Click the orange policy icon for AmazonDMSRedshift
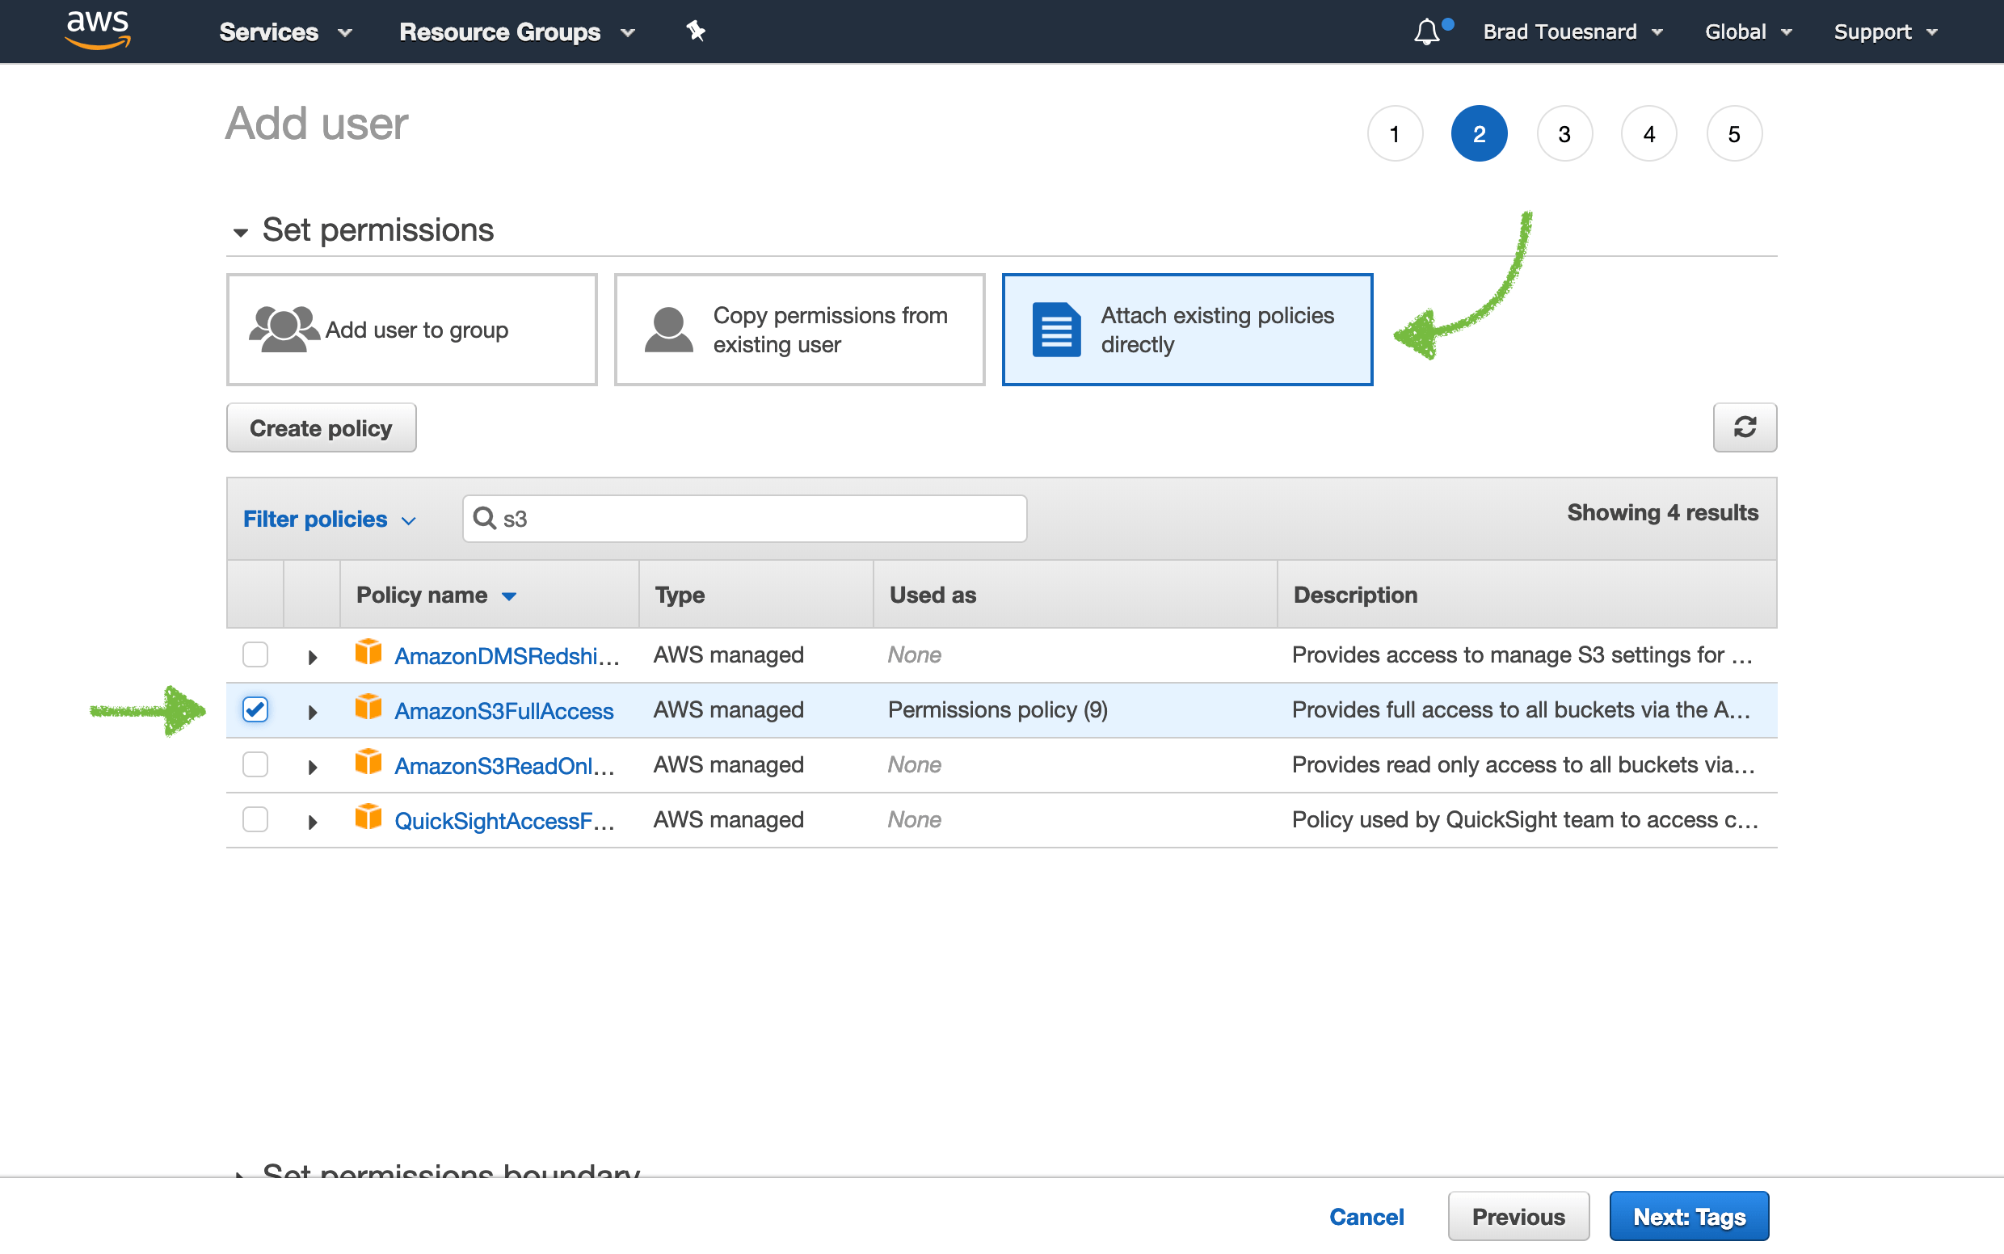Image resolution: width=2004 pixels, height=1254 pixels. pyautogui.click(x=368, y=653)
